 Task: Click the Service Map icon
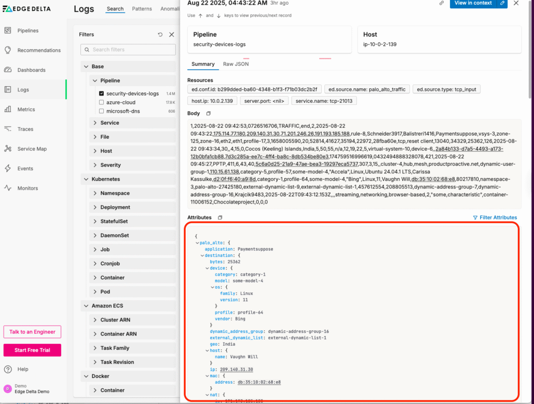coord(8,149)
